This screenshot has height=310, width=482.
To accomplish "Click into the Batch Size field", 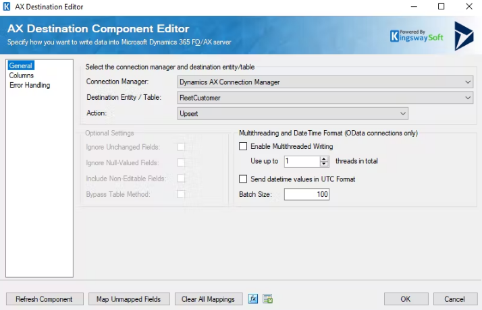I will (x=306, y=195).
